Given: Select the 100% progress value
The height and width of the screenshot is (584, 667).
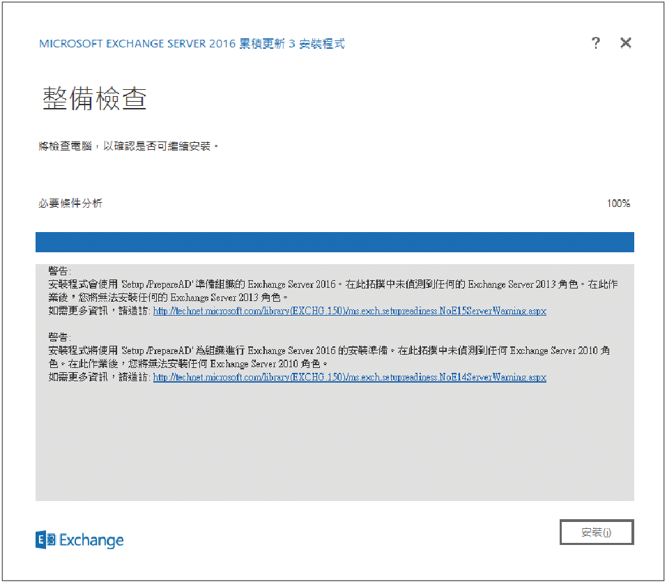Looking at the screenshot, I should tap(618, 203).
